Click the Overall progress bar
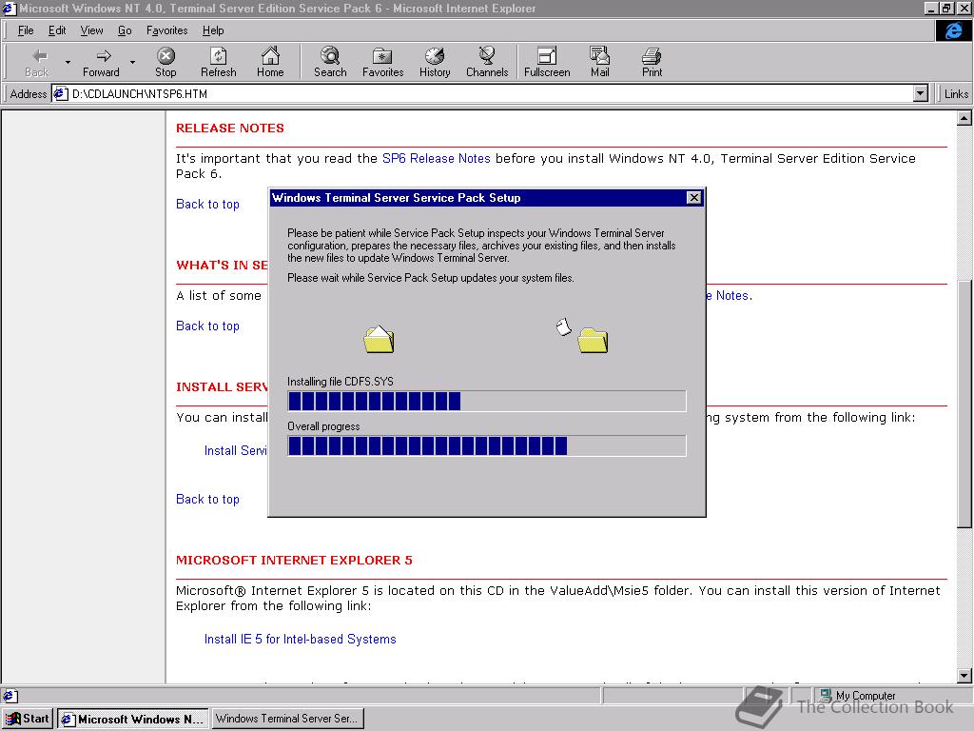 (x=486, y=445)
